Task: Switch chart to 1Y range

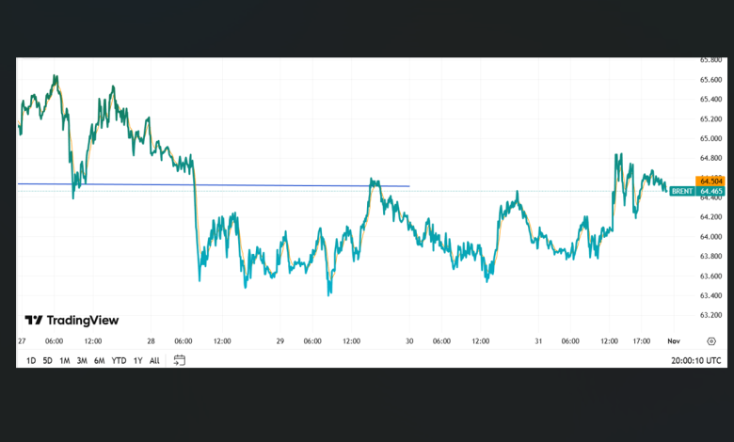Action: (137, 360)
